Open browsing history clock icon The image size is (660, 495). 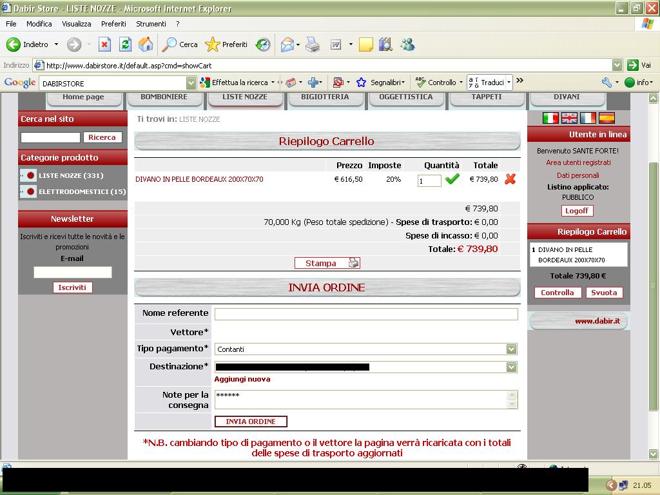[x=263, y=44]
